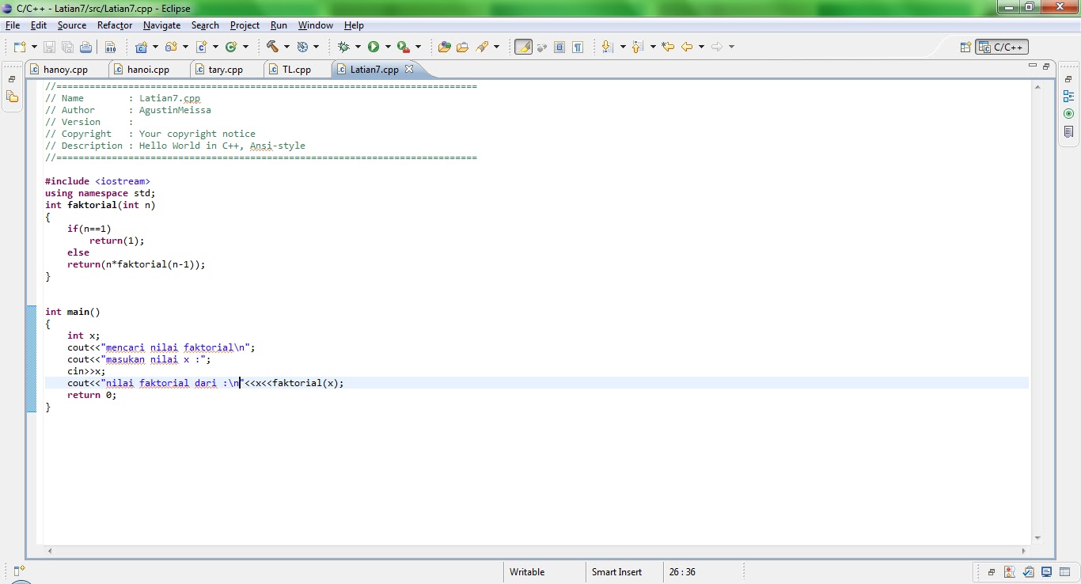Click the '26 : 36' cursor position status
The width and height of the screenshot is (1081, 584).
click(x=682, y=571)
